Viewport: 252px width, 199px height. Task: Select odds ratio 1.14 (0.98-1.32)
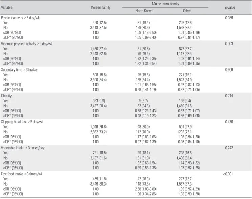[189, 163]
